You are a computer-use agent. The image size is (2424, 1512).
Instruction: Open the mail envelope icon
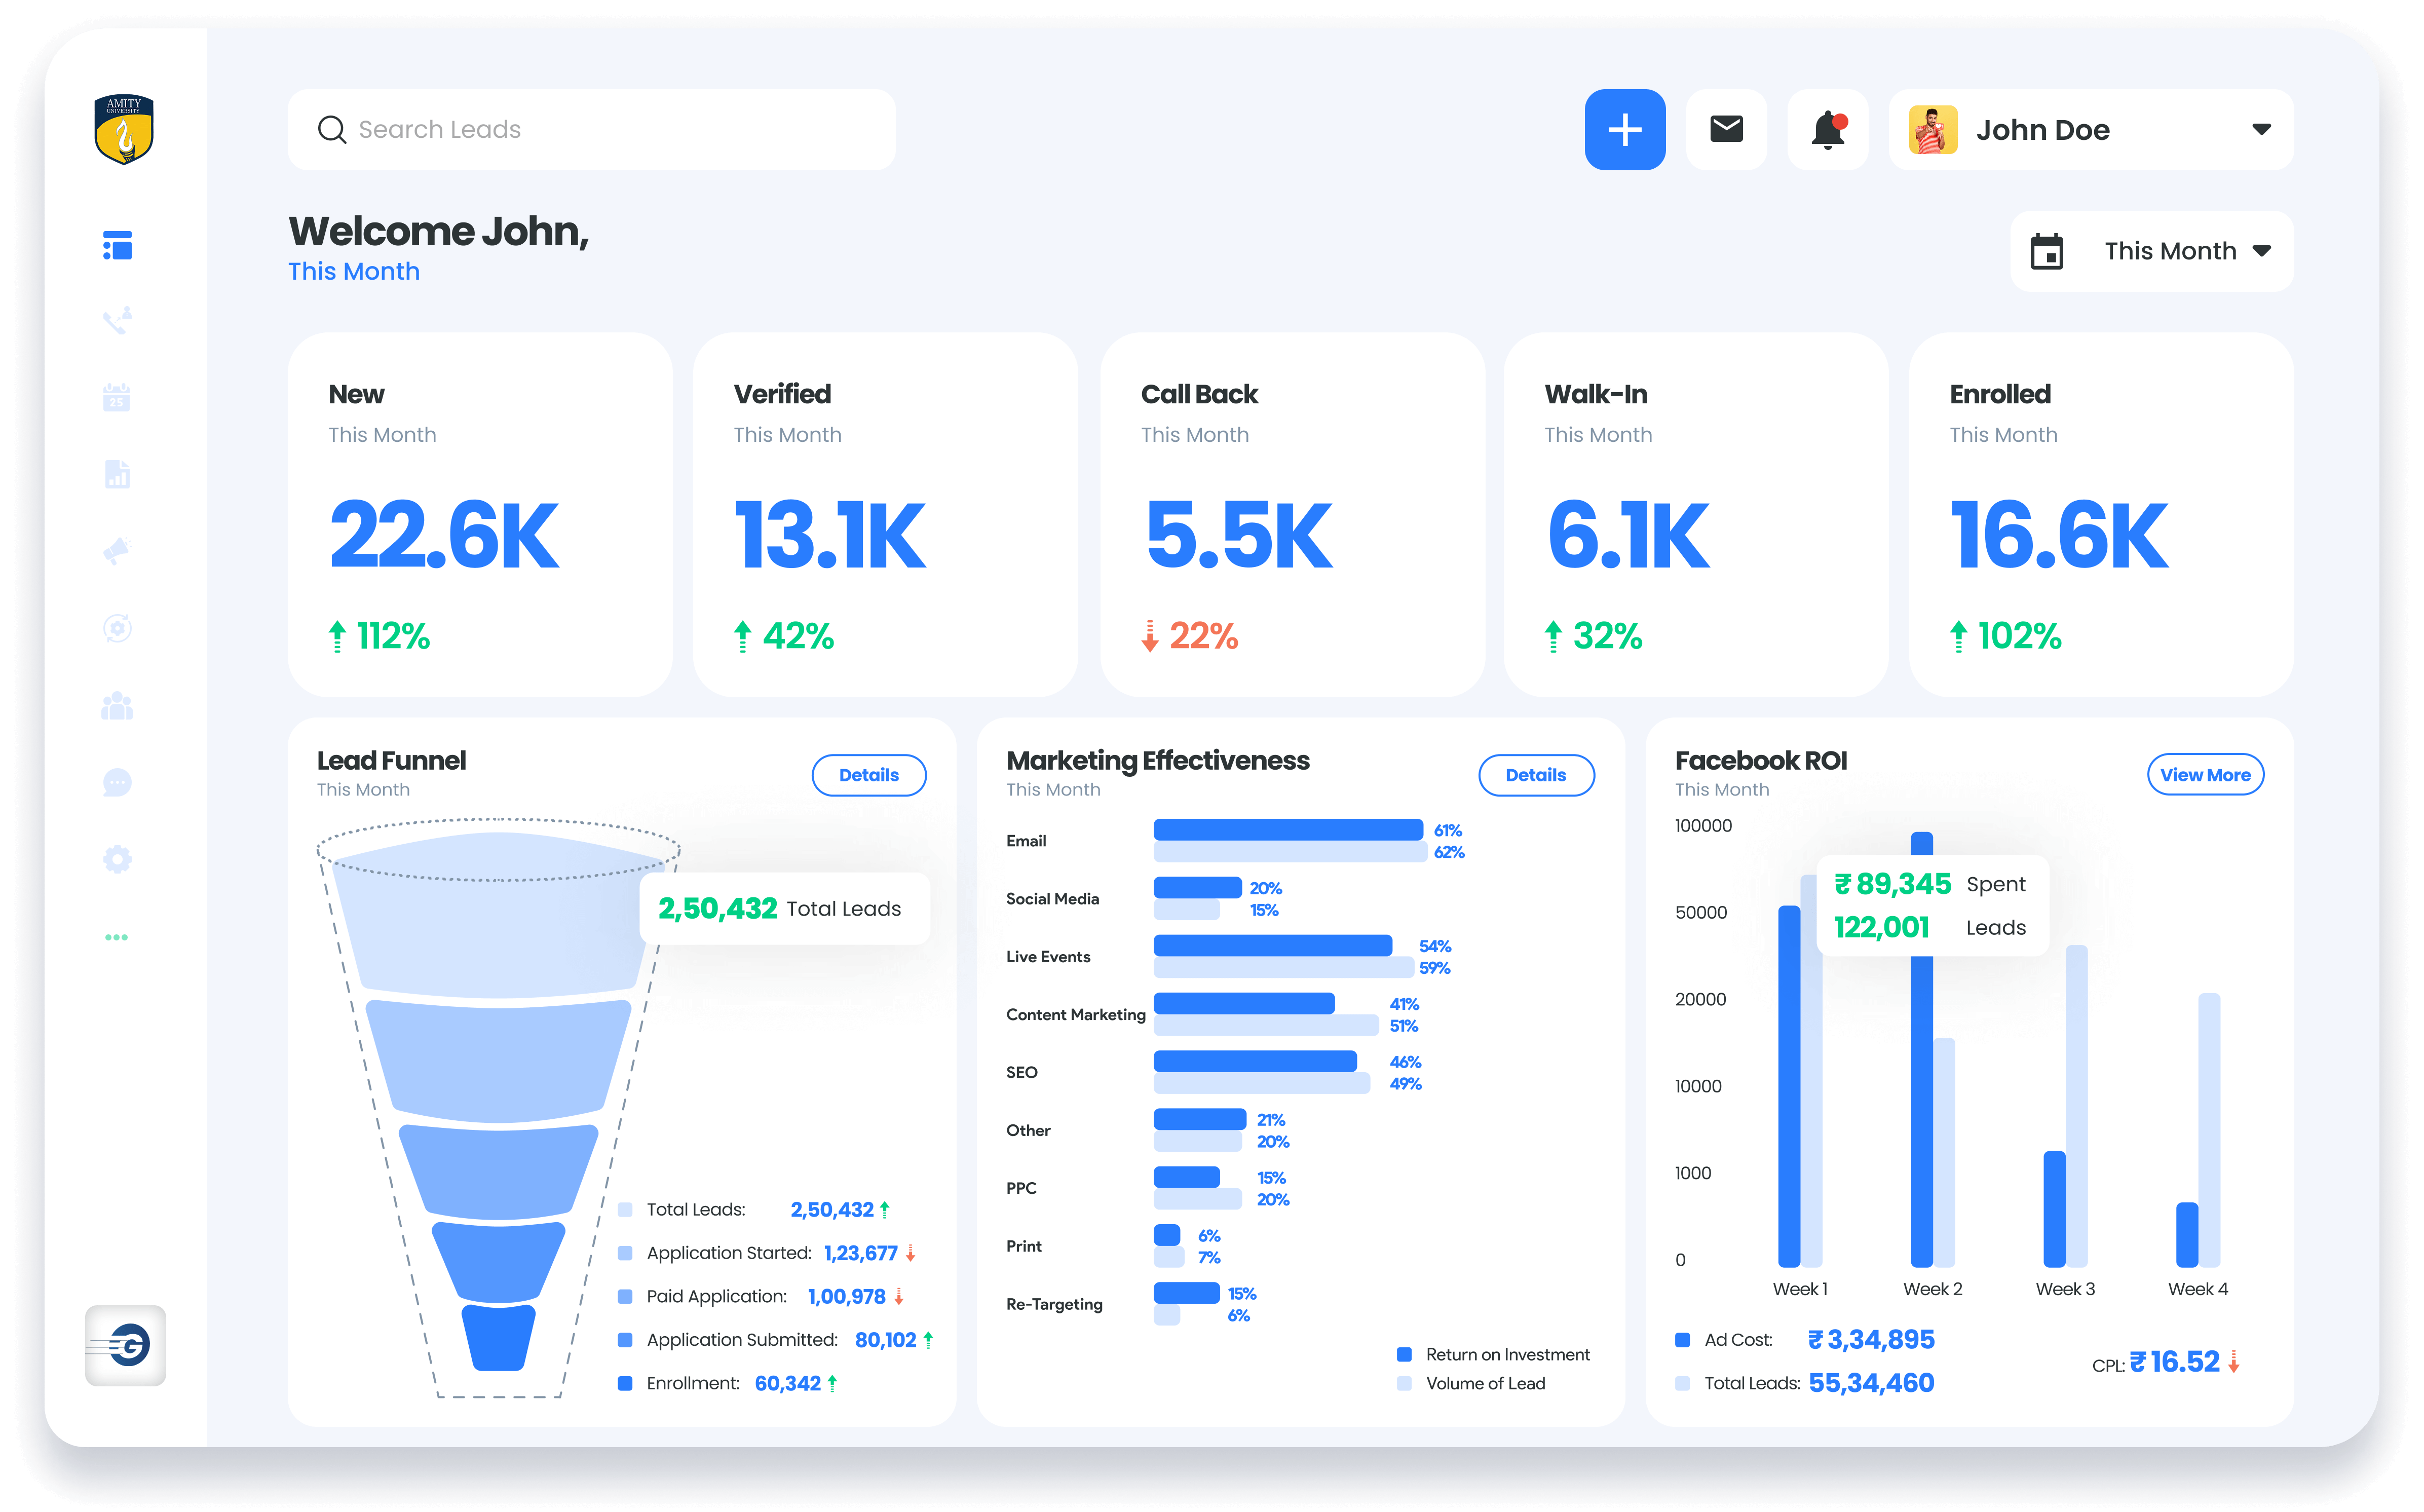pyautogui.click(x=1726, y=130)
